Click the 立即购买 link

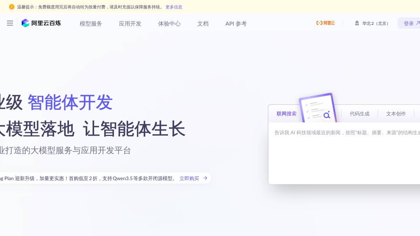189,178
